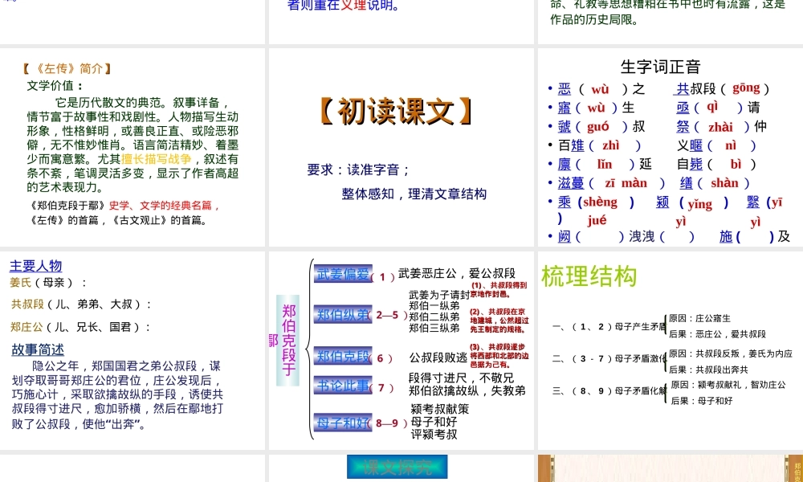Select the 【初读课文】 slide title
The height and width of the screenshot is (482, 803).
(397, 112)
